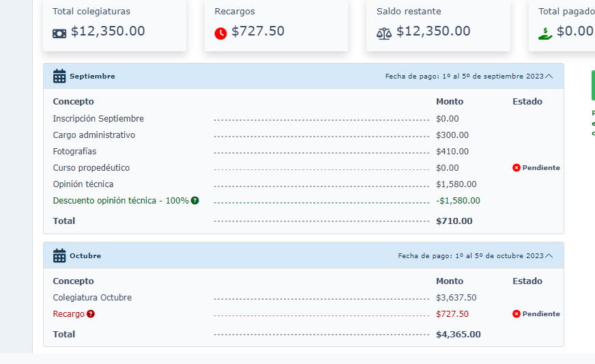Image resolution: width=595 pixels, height=364 pixels.
Task: Click the Octubre section header title
Action: pos(85,255)
